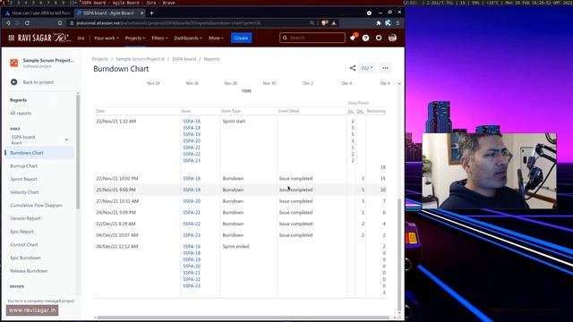Select Control Chart in sidebar
The image size is (573, 322).
pos(24,245)
